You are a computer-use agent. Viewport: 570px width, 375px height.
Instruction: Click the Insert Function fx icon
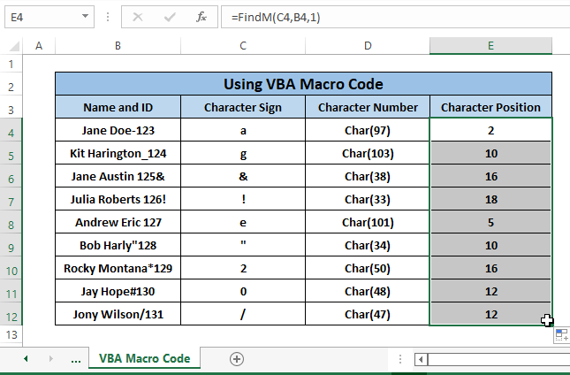point(201,17)
